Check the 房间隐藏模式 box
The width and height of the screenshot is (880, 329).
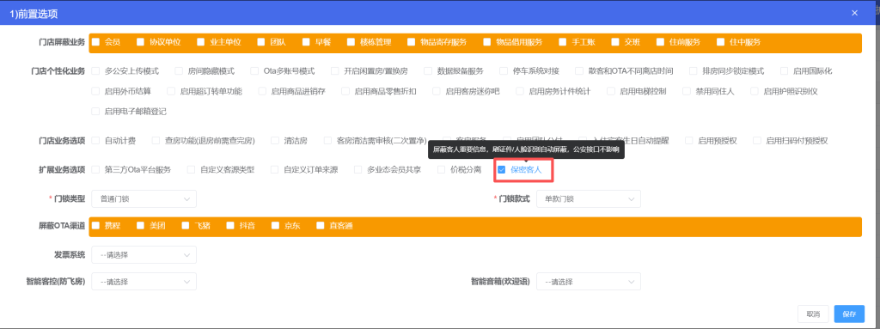click(179, 71)
